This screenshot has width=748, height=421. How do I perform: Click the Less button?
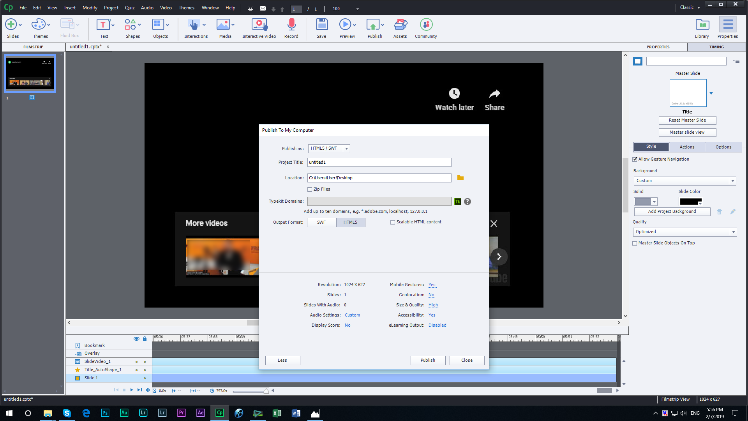click(282, 361)
